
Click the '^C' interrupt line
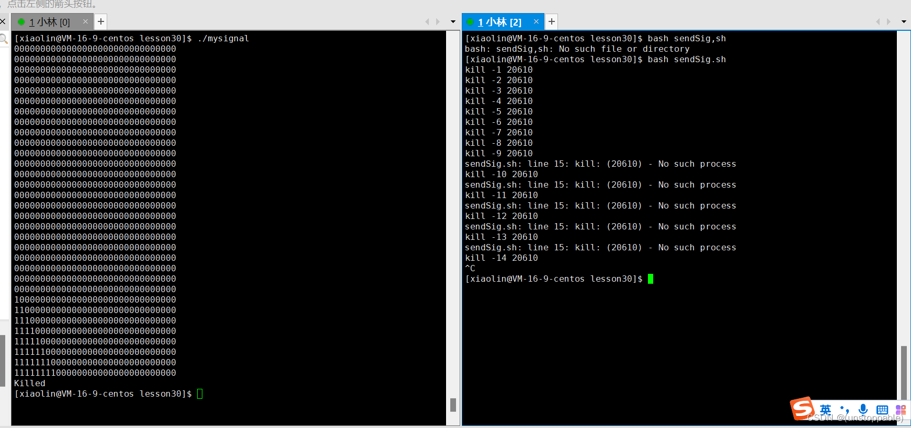[470, 268]
